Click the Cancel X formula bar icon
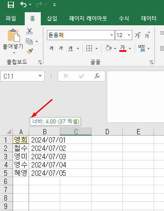This screenshot has height=211, width=164. point(66,76)
